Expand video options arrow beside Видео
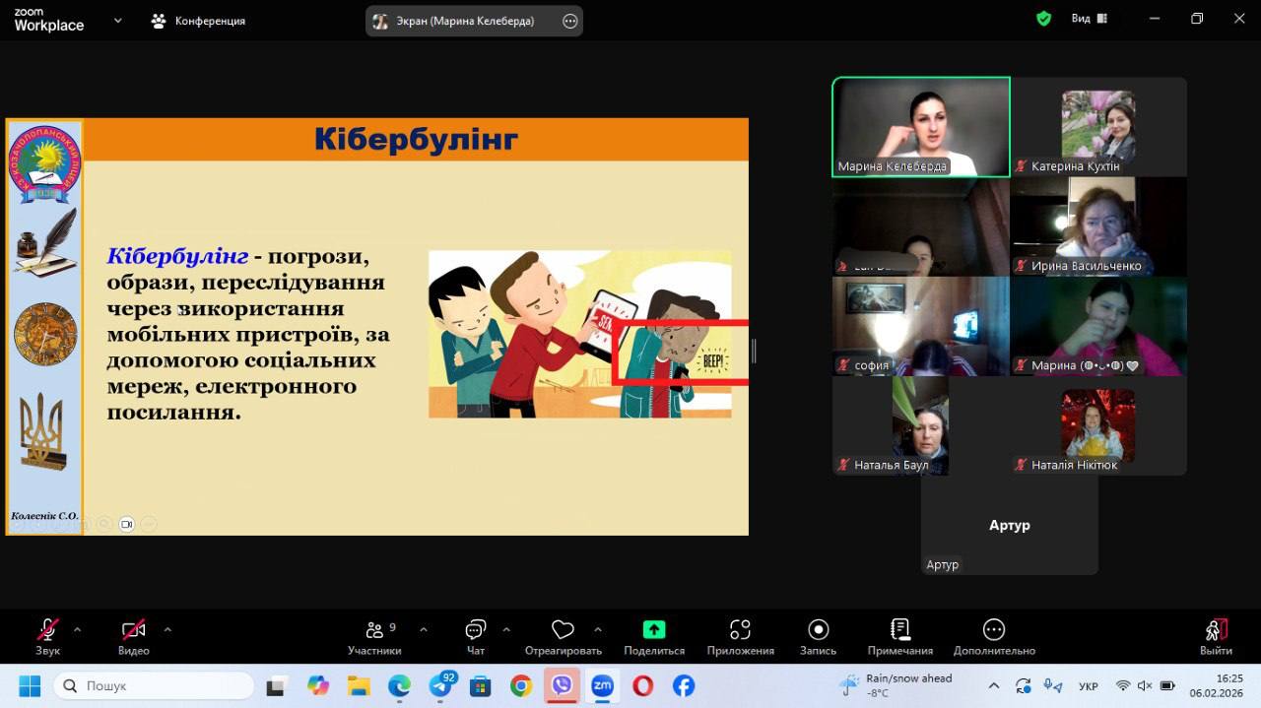 tap(167, 629)
